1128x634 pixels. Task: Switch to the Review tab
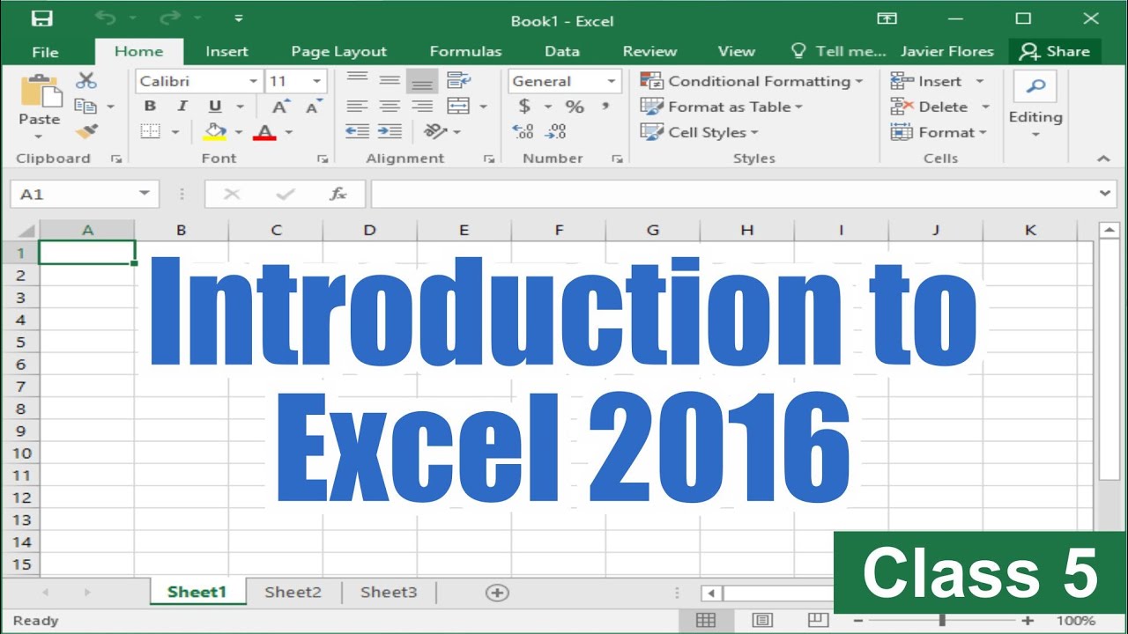(x=649, y=51)
